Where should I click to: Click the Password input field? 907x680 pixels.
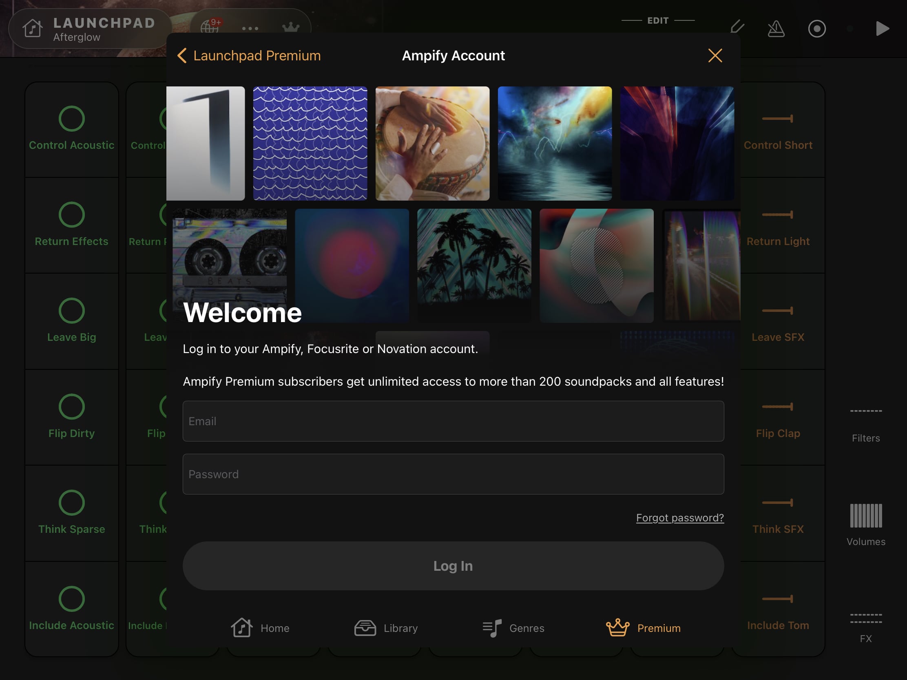coord(453,474)
